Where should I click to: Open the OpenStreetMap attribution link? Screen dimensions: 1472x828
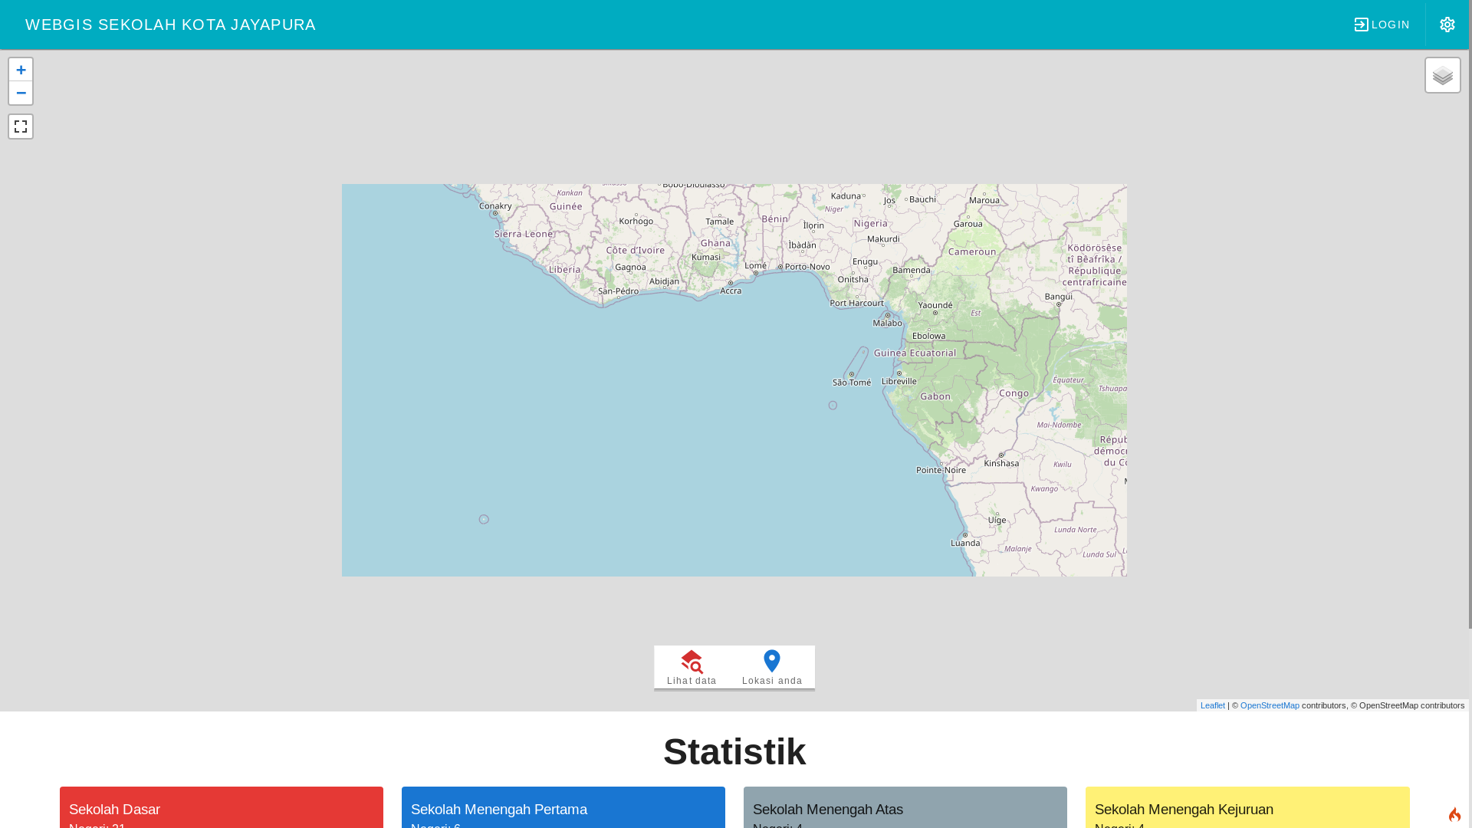point(1270,705)
